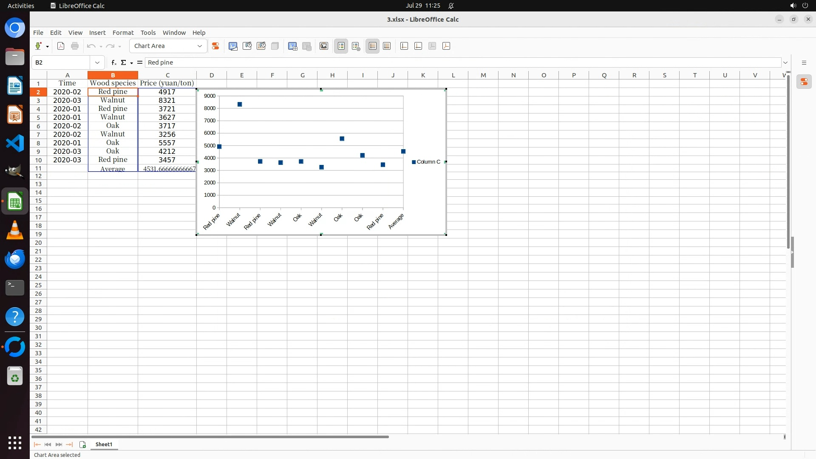This screenshot has height=459, width=816.
Task: Export directly as PDF icon
Action: click(x=61, y=46)
